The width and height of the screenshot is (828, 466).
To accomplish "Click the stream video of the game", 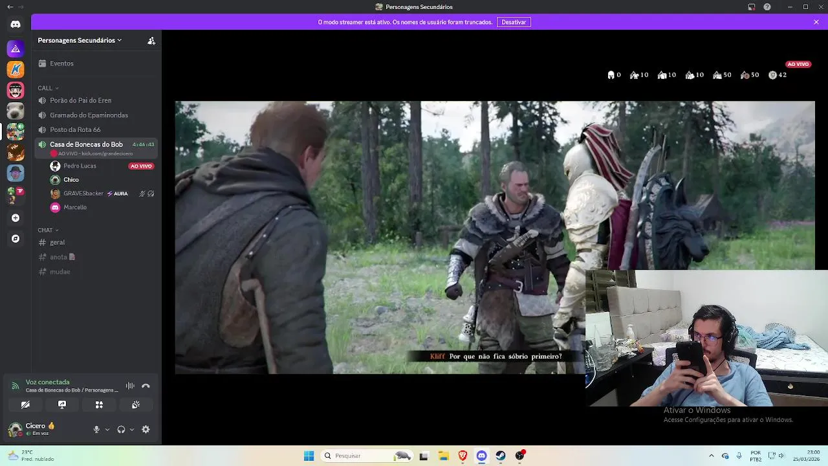I will click(495, 238).
